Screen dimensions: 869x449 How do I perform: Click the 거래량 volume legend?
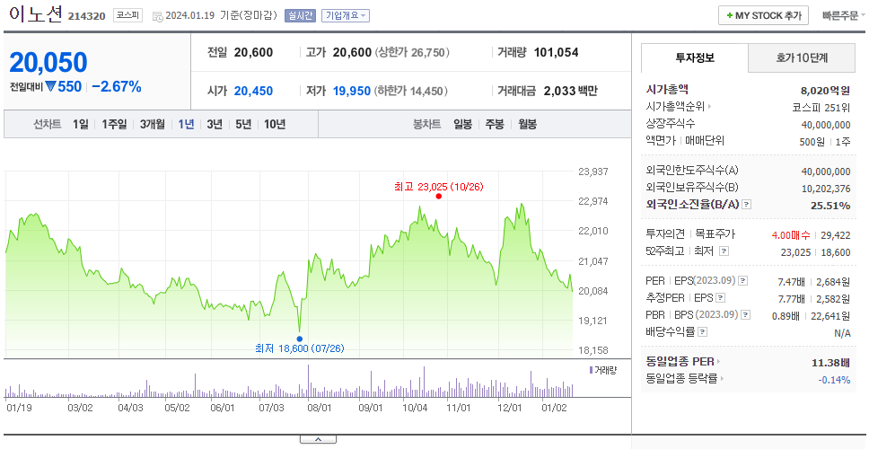tap(603, 370)
